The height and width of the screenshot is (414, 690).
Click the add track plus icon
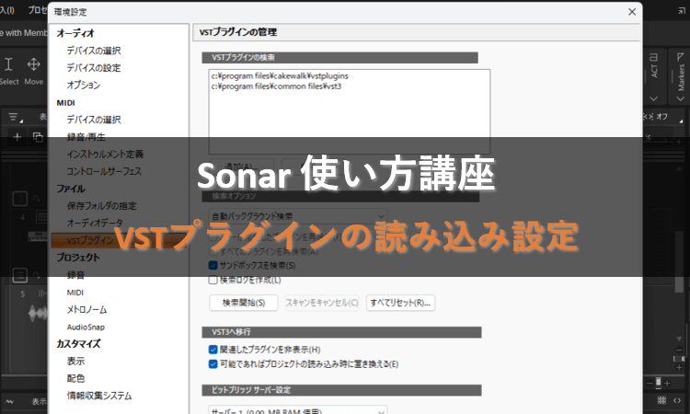point(17,136)
